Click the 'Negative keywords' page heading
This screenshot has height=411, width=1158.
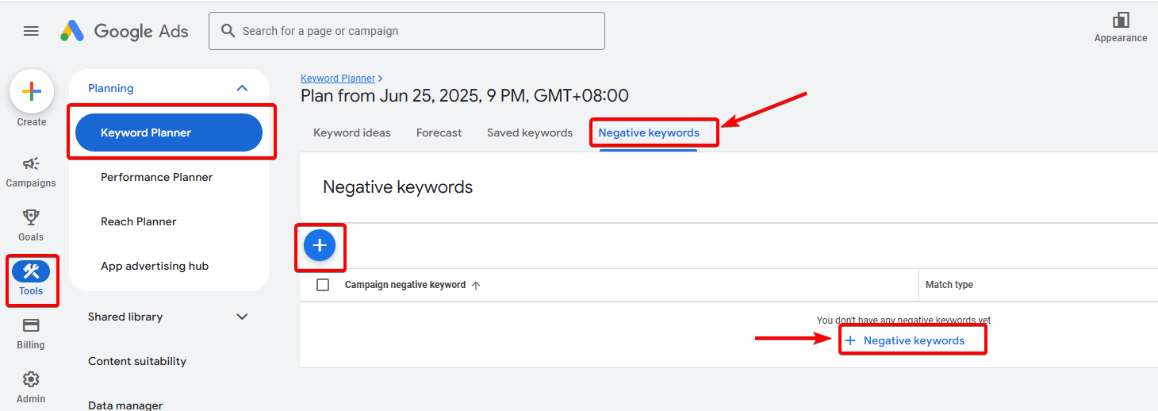coord(397,187)
